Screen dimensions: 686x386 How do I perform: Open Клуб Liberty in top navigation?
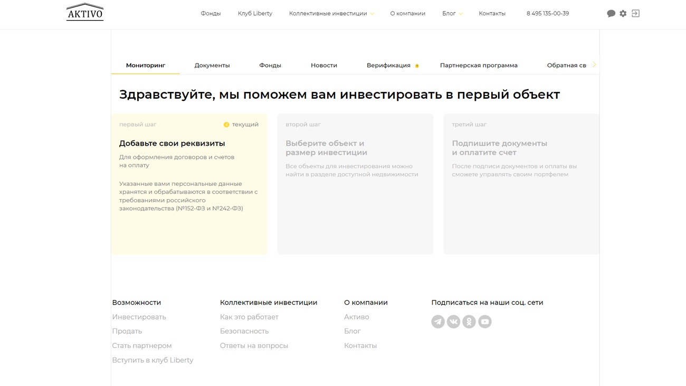[x=255, y=14]
